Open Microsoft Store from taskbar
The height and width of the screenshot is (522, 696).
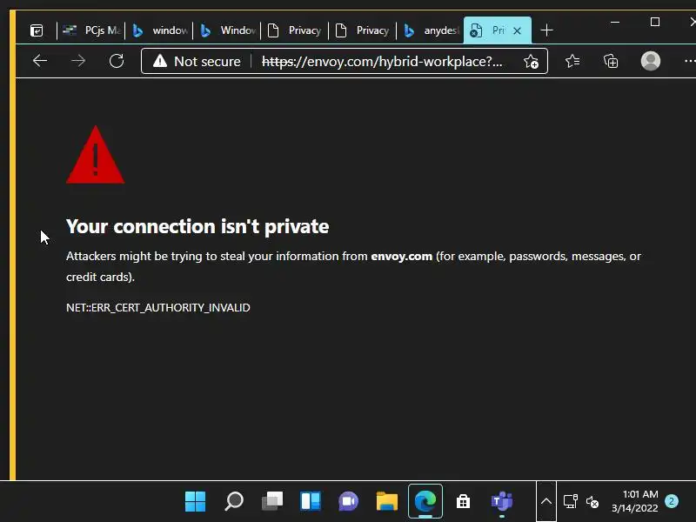[464, 502]
